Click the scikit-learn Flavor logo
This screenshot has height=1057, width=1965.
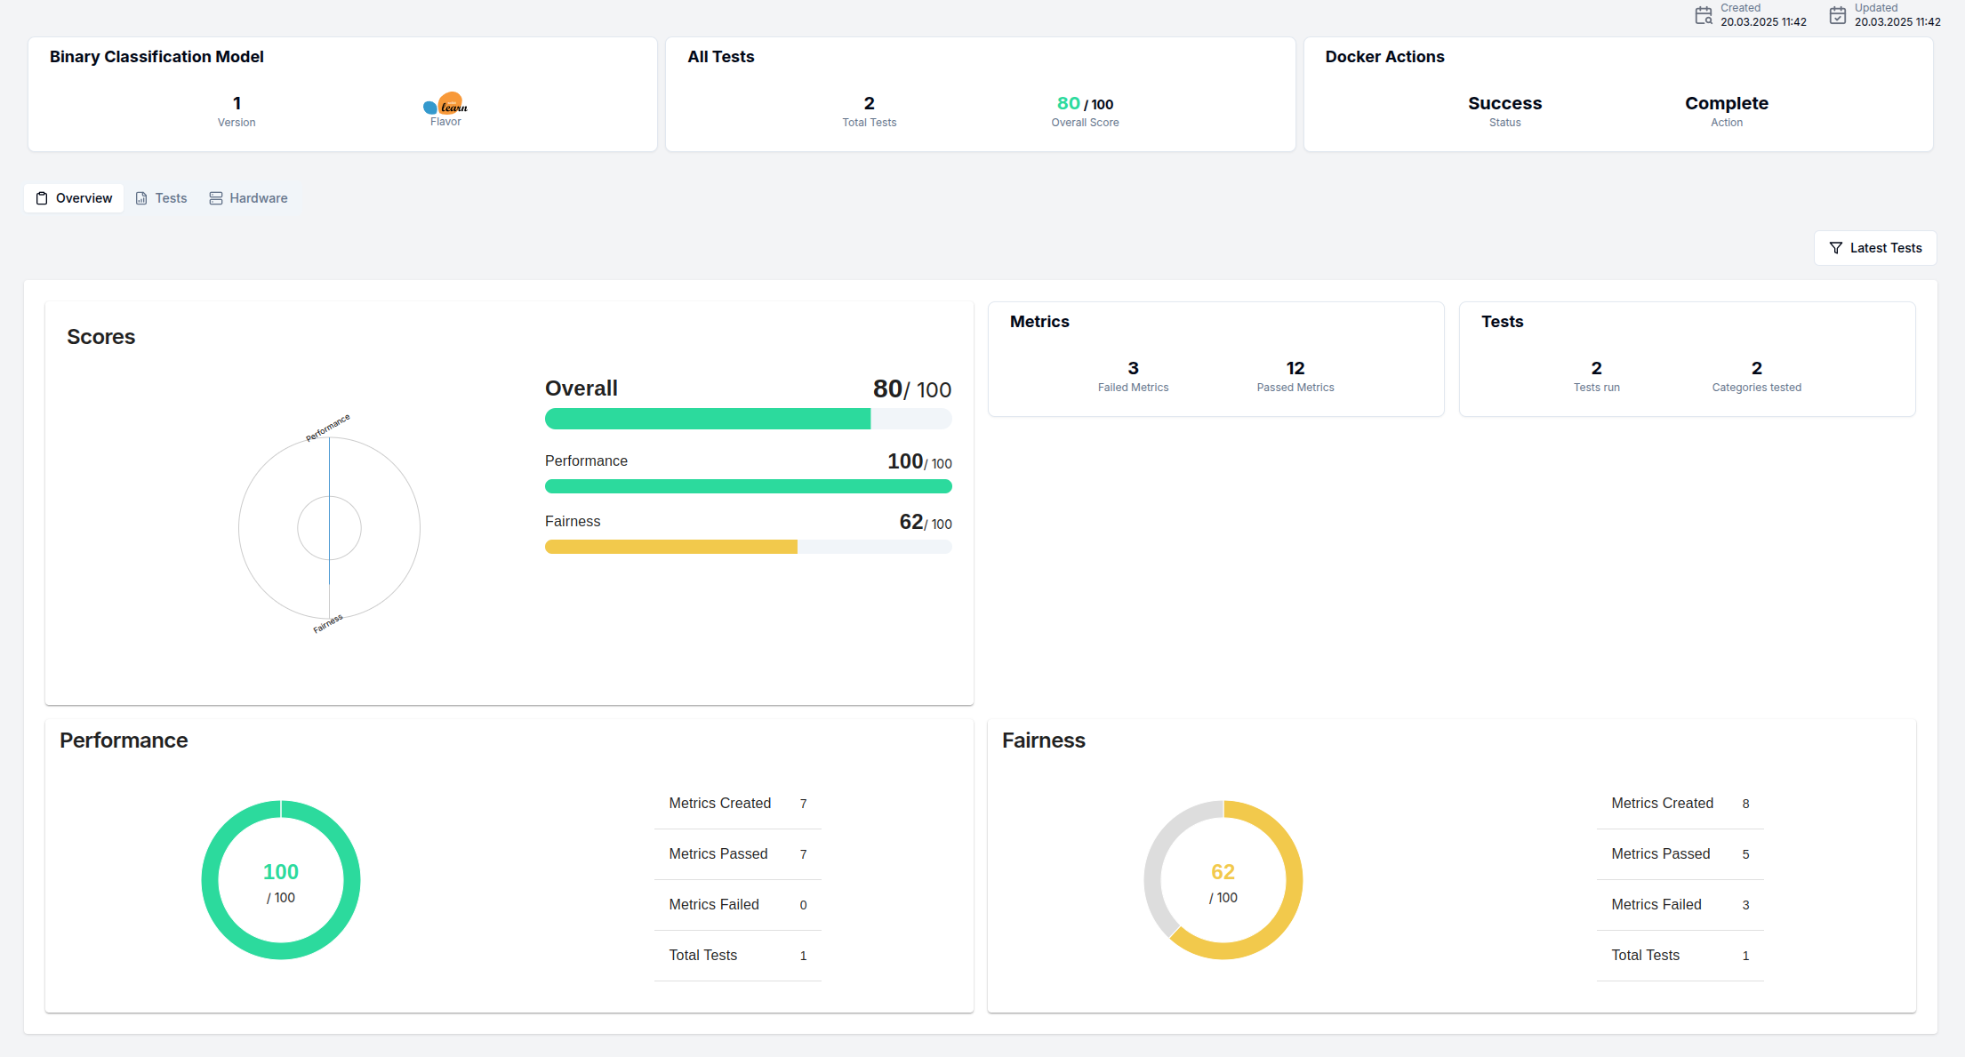445,103
